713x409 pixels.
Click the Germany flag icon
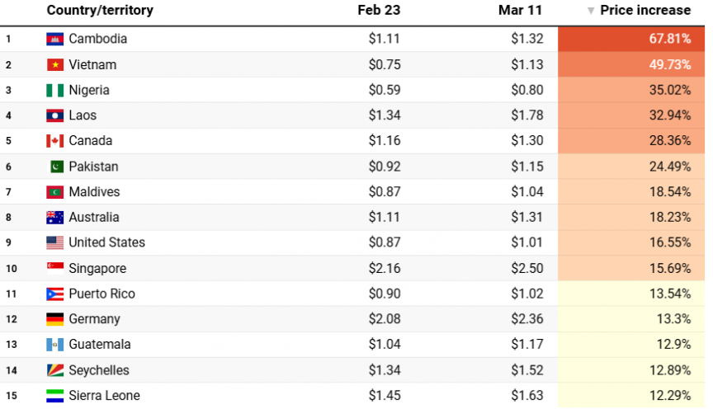(54, 319)
